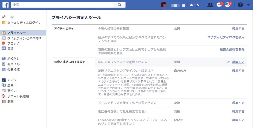This screenshot has width=253, height=128.
Task: Open the 広告 settings page
Action: 10,85
